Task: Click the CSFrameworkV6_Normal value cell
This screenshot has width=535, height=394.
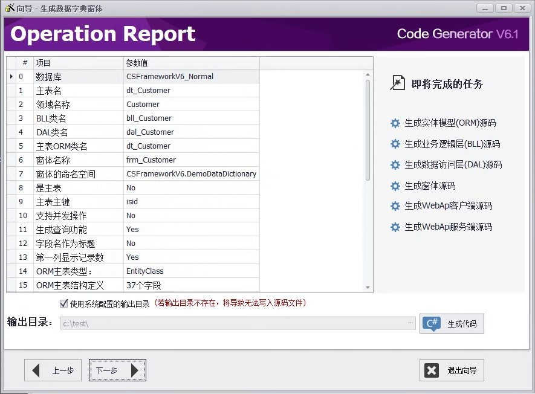Action: [192, 76]
